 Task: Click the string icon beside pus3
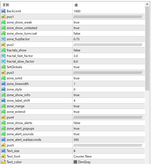[x=3, y=73]
